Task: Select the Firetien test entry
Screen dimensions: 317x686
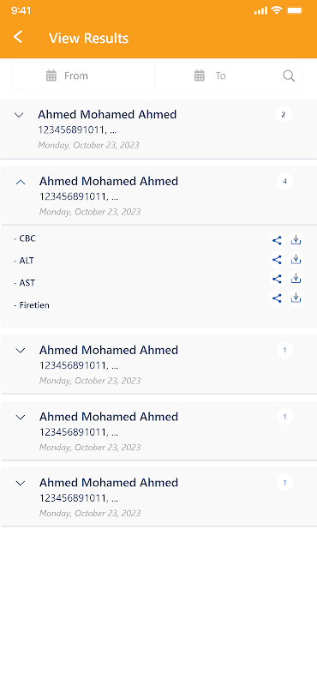Action: coord(31,305)
